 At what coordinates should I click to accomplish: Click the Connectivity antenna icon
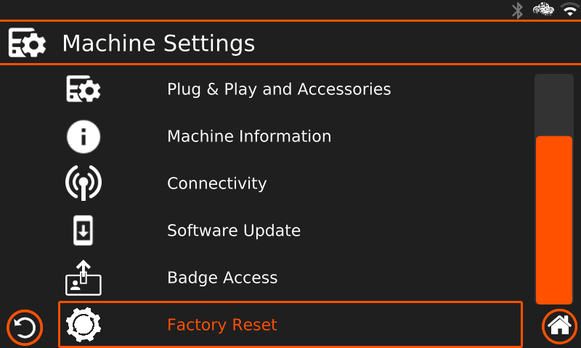point(84,183)
